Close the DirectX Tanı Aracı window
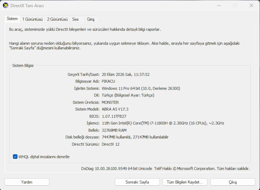Image resolution: width=260 pixels, height=190 pixels. (251, 6)
